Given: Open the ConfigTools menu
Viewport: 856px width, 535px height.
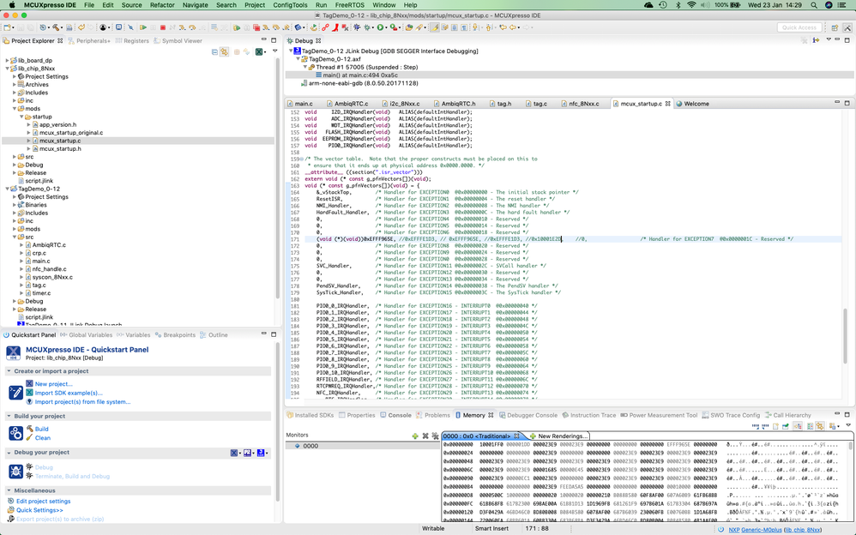Looking at the screenshot, I should click(290, 5).
